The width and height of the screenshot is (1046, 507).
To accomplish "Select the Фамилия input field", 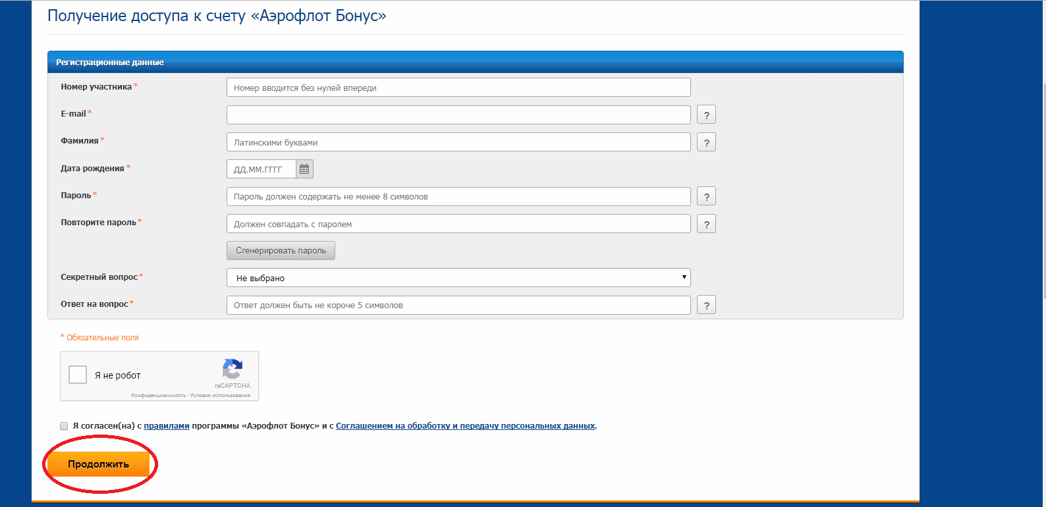I will pos(458,142).
